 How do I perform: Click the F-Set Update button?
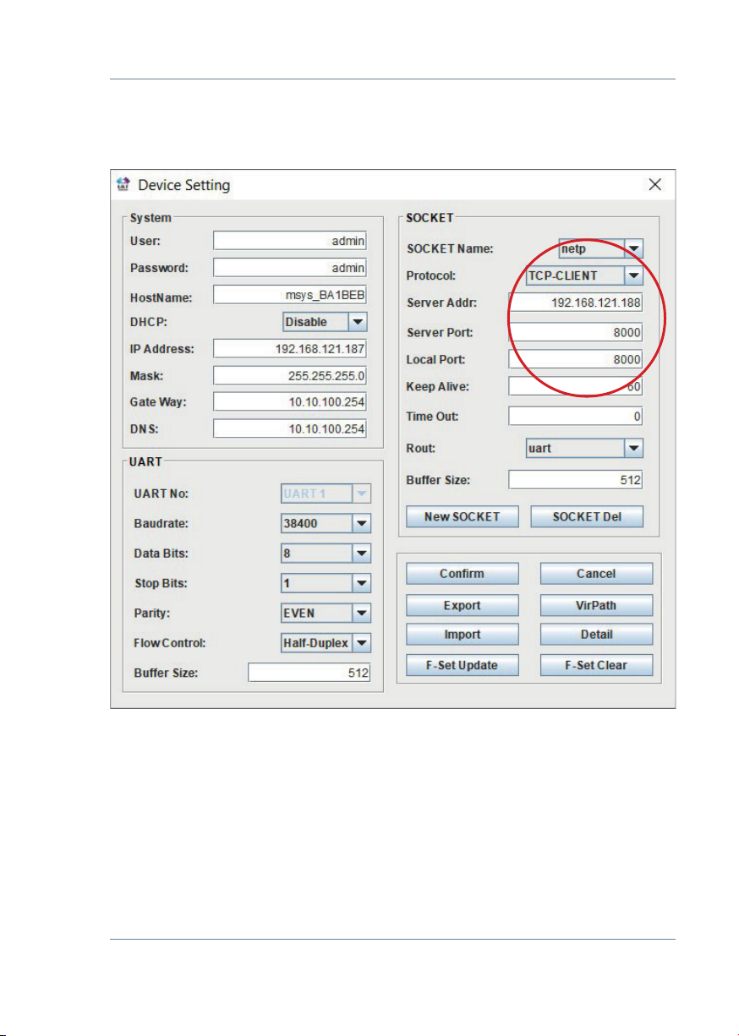462,665
